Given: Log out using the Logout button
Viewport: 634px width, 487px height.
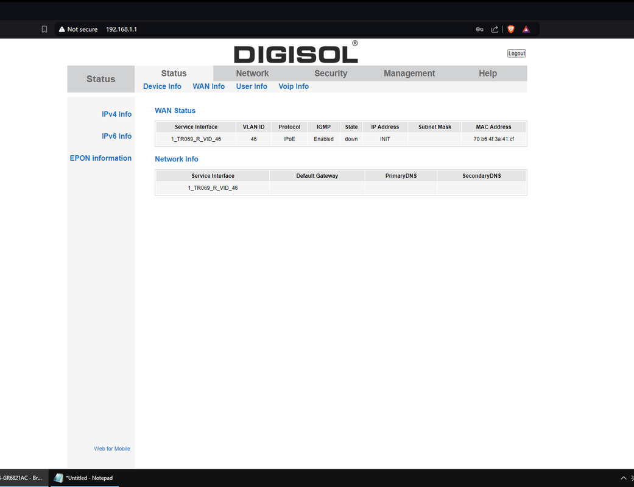Looking at the screenshot, I should 516,54.
